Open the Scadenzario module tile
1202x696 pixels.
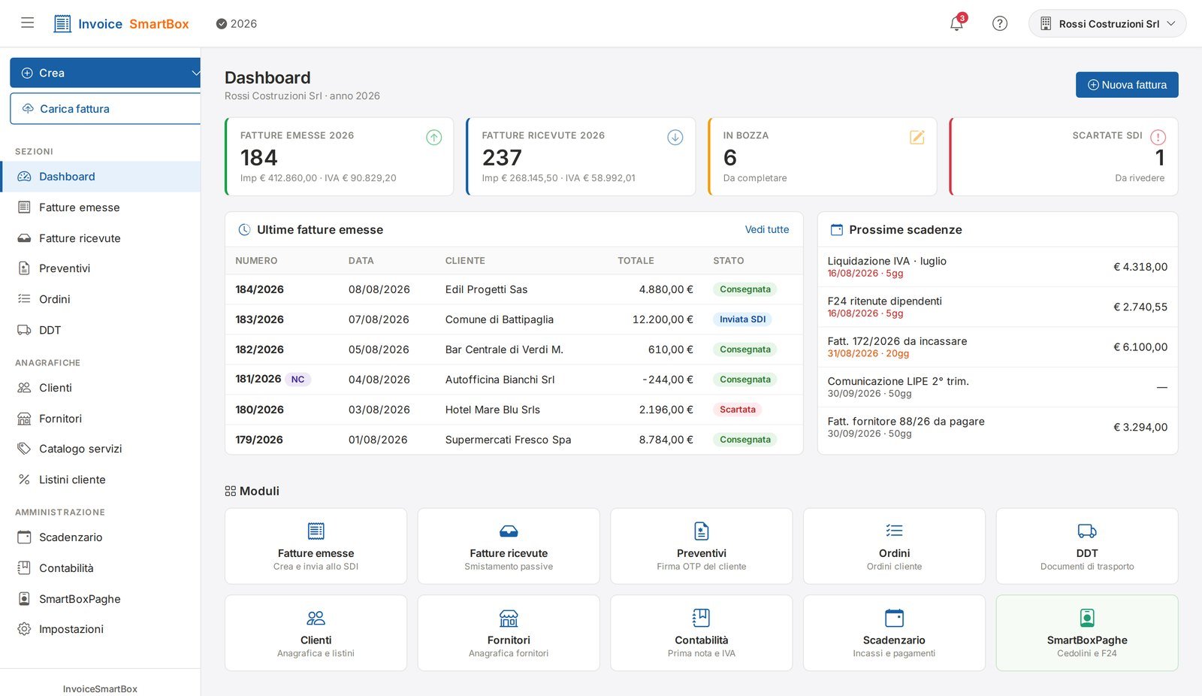coord(894,633)
